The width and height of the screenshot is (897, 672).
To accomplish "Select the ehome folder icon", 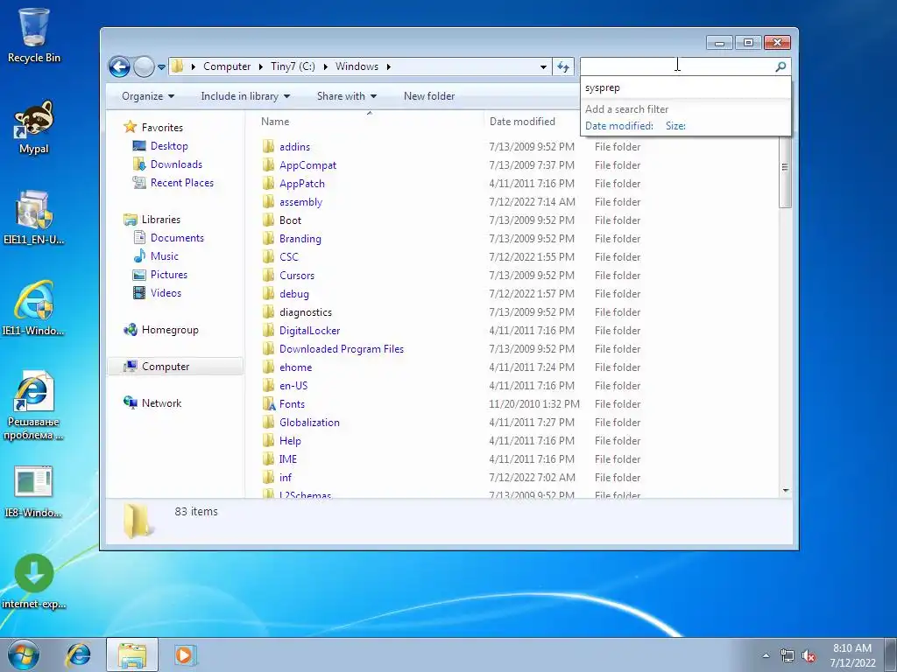I will 268,367.
